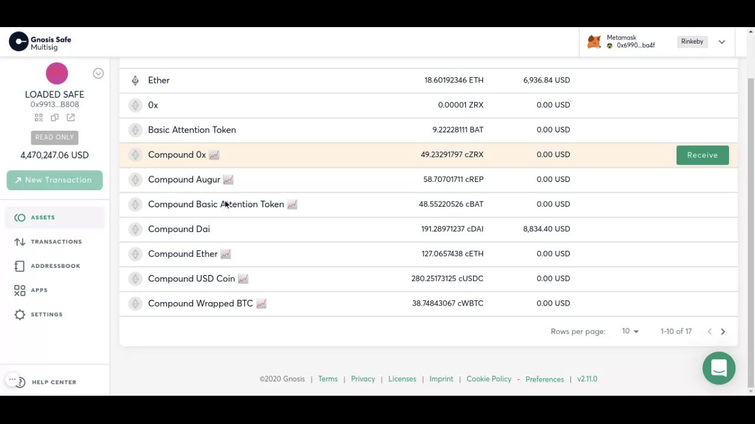Open the Apps menu item
755x424 pixels.
coord(56,290)
